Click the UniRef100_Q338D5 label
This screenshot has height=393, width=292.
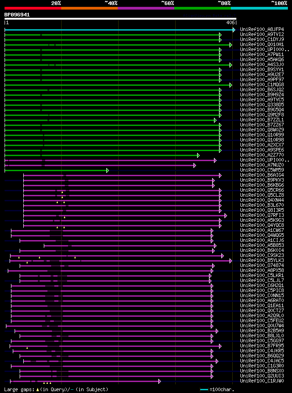[x=262, y=105]
